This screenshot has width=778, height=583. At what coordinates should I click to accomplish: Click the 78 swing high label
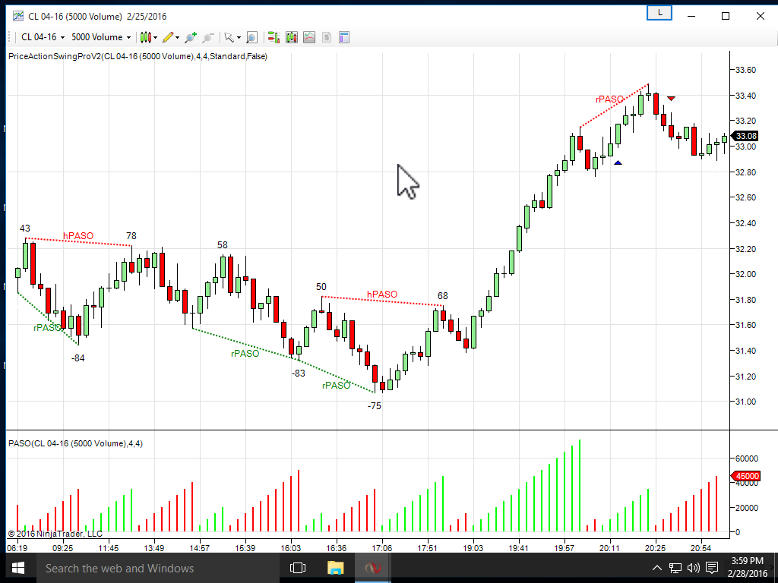131,236
